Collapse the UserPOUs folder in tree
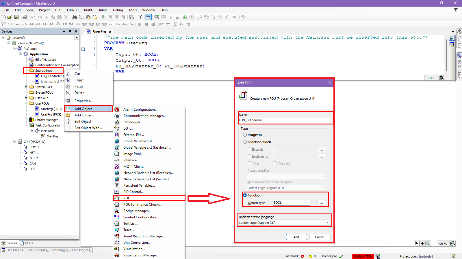 pyautogui.click(x=26, y=103)
